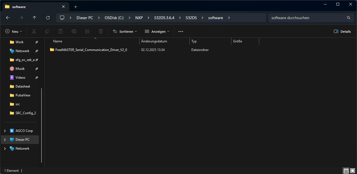Navigate to OSDisk (C:) in breadcrumb

click(x=114, y=18)
